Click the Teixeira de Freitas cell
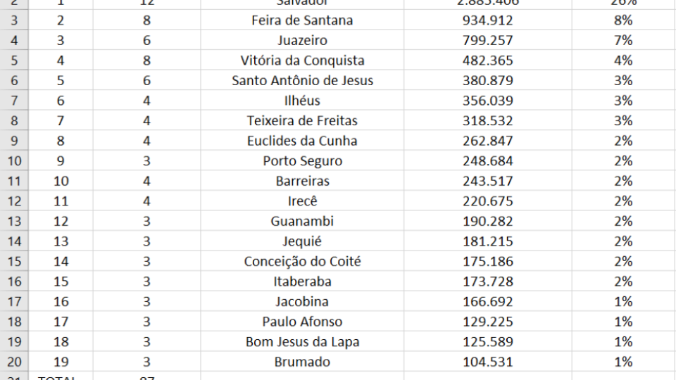676x380 pixels. (302, 120)
